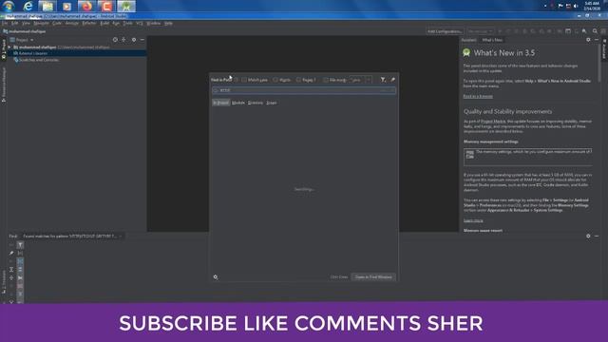Open the Project panel gear settings
The width and height of the screenshot is (608, 342).
134,40
